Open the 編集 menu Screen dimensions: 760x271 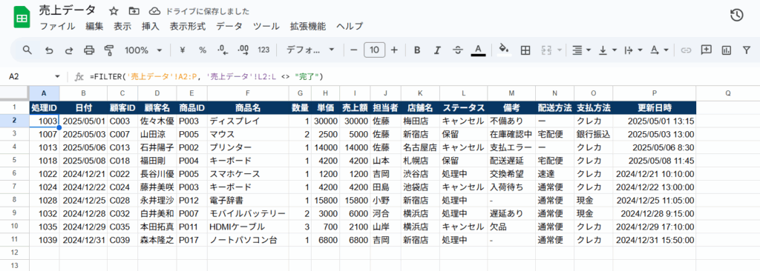click(94, 26)
